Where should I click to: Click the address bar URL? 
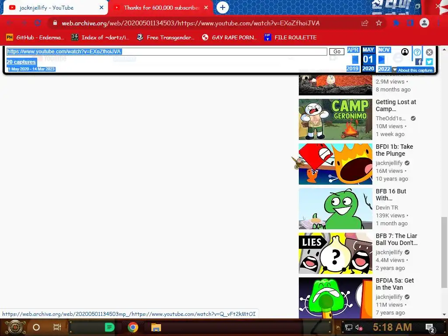click(x=191, y=23)
